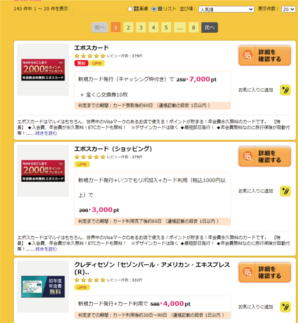Go to page 8 of results
Viewport: 298px width, 323px height.
point(193,27)
